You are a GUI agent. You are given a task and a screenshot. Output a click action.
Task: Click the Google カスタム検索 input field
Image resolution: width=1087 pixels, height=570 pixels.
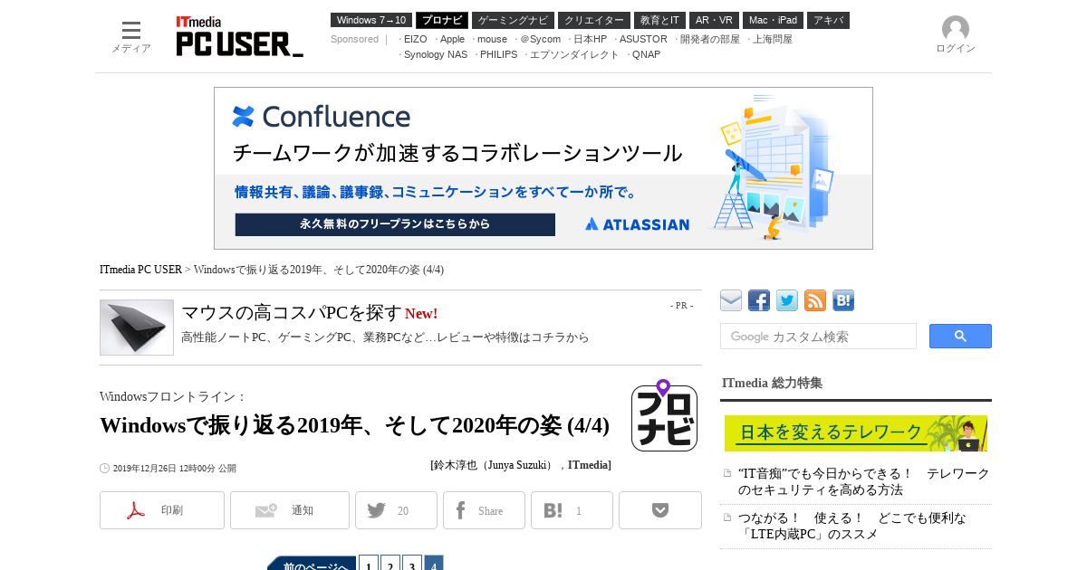coord(818,336)
